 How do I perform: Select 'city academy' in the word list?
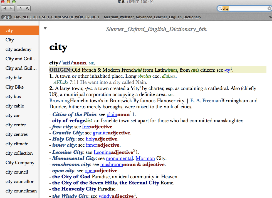pos(19,49)
